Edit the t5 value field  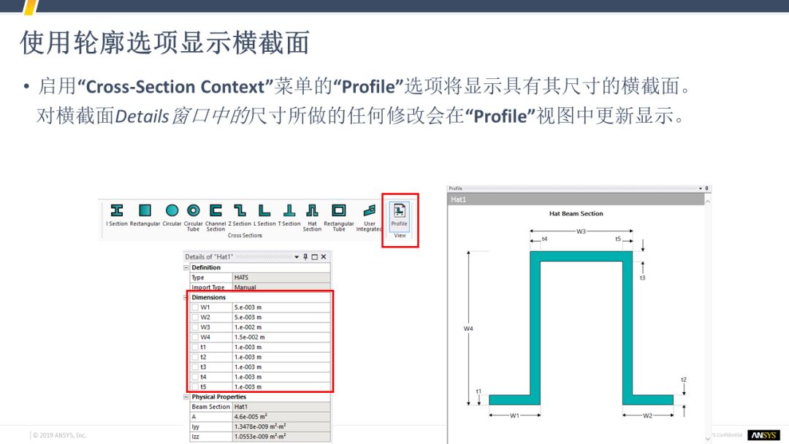(281, 387)
